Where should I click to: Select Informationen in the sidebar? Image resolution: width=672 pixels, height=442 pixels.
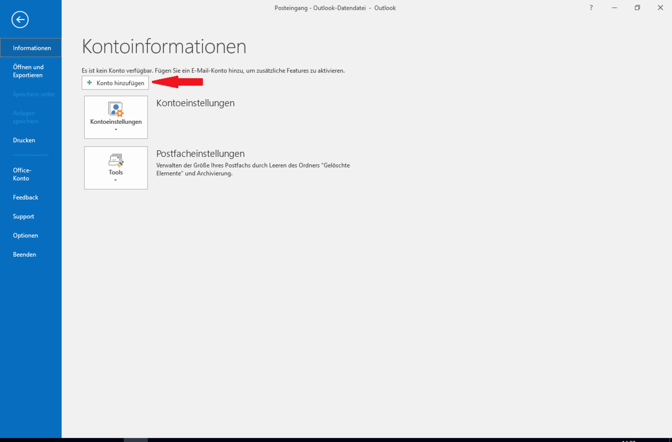coord(32,47)
